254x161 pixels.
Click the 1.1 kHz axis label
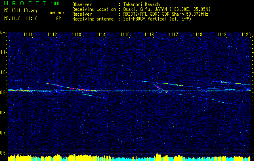[x=3, y=52]
